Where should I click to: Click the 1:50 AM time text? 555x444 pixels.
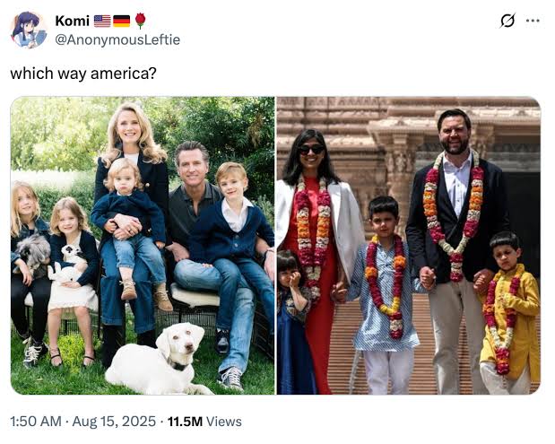37,421
